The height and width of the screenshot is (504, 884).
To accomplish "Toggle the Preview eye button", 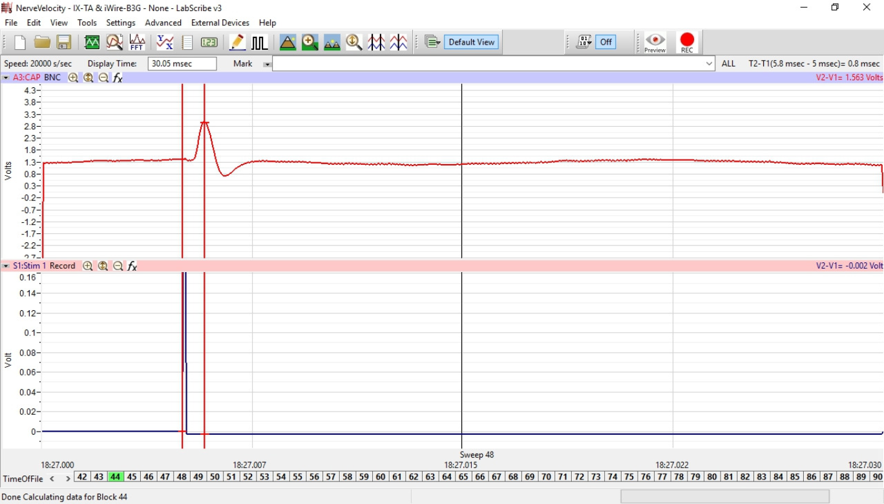I will pos(655,43).
